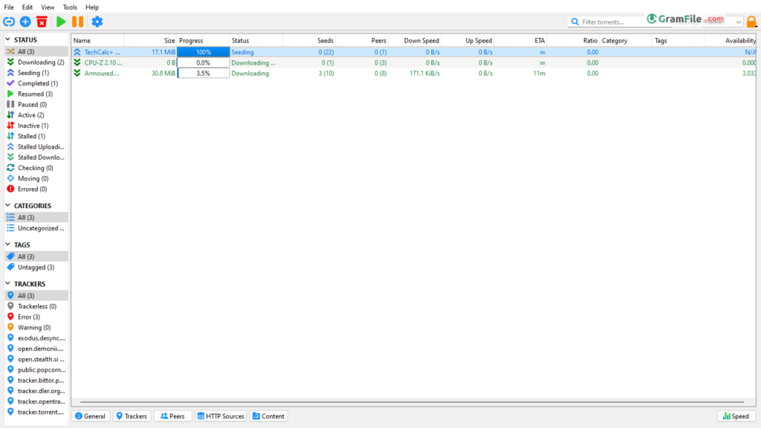The image size is (761, 428).
Task: Sort torrents by Down Speed column header
Action: (415, 41)
